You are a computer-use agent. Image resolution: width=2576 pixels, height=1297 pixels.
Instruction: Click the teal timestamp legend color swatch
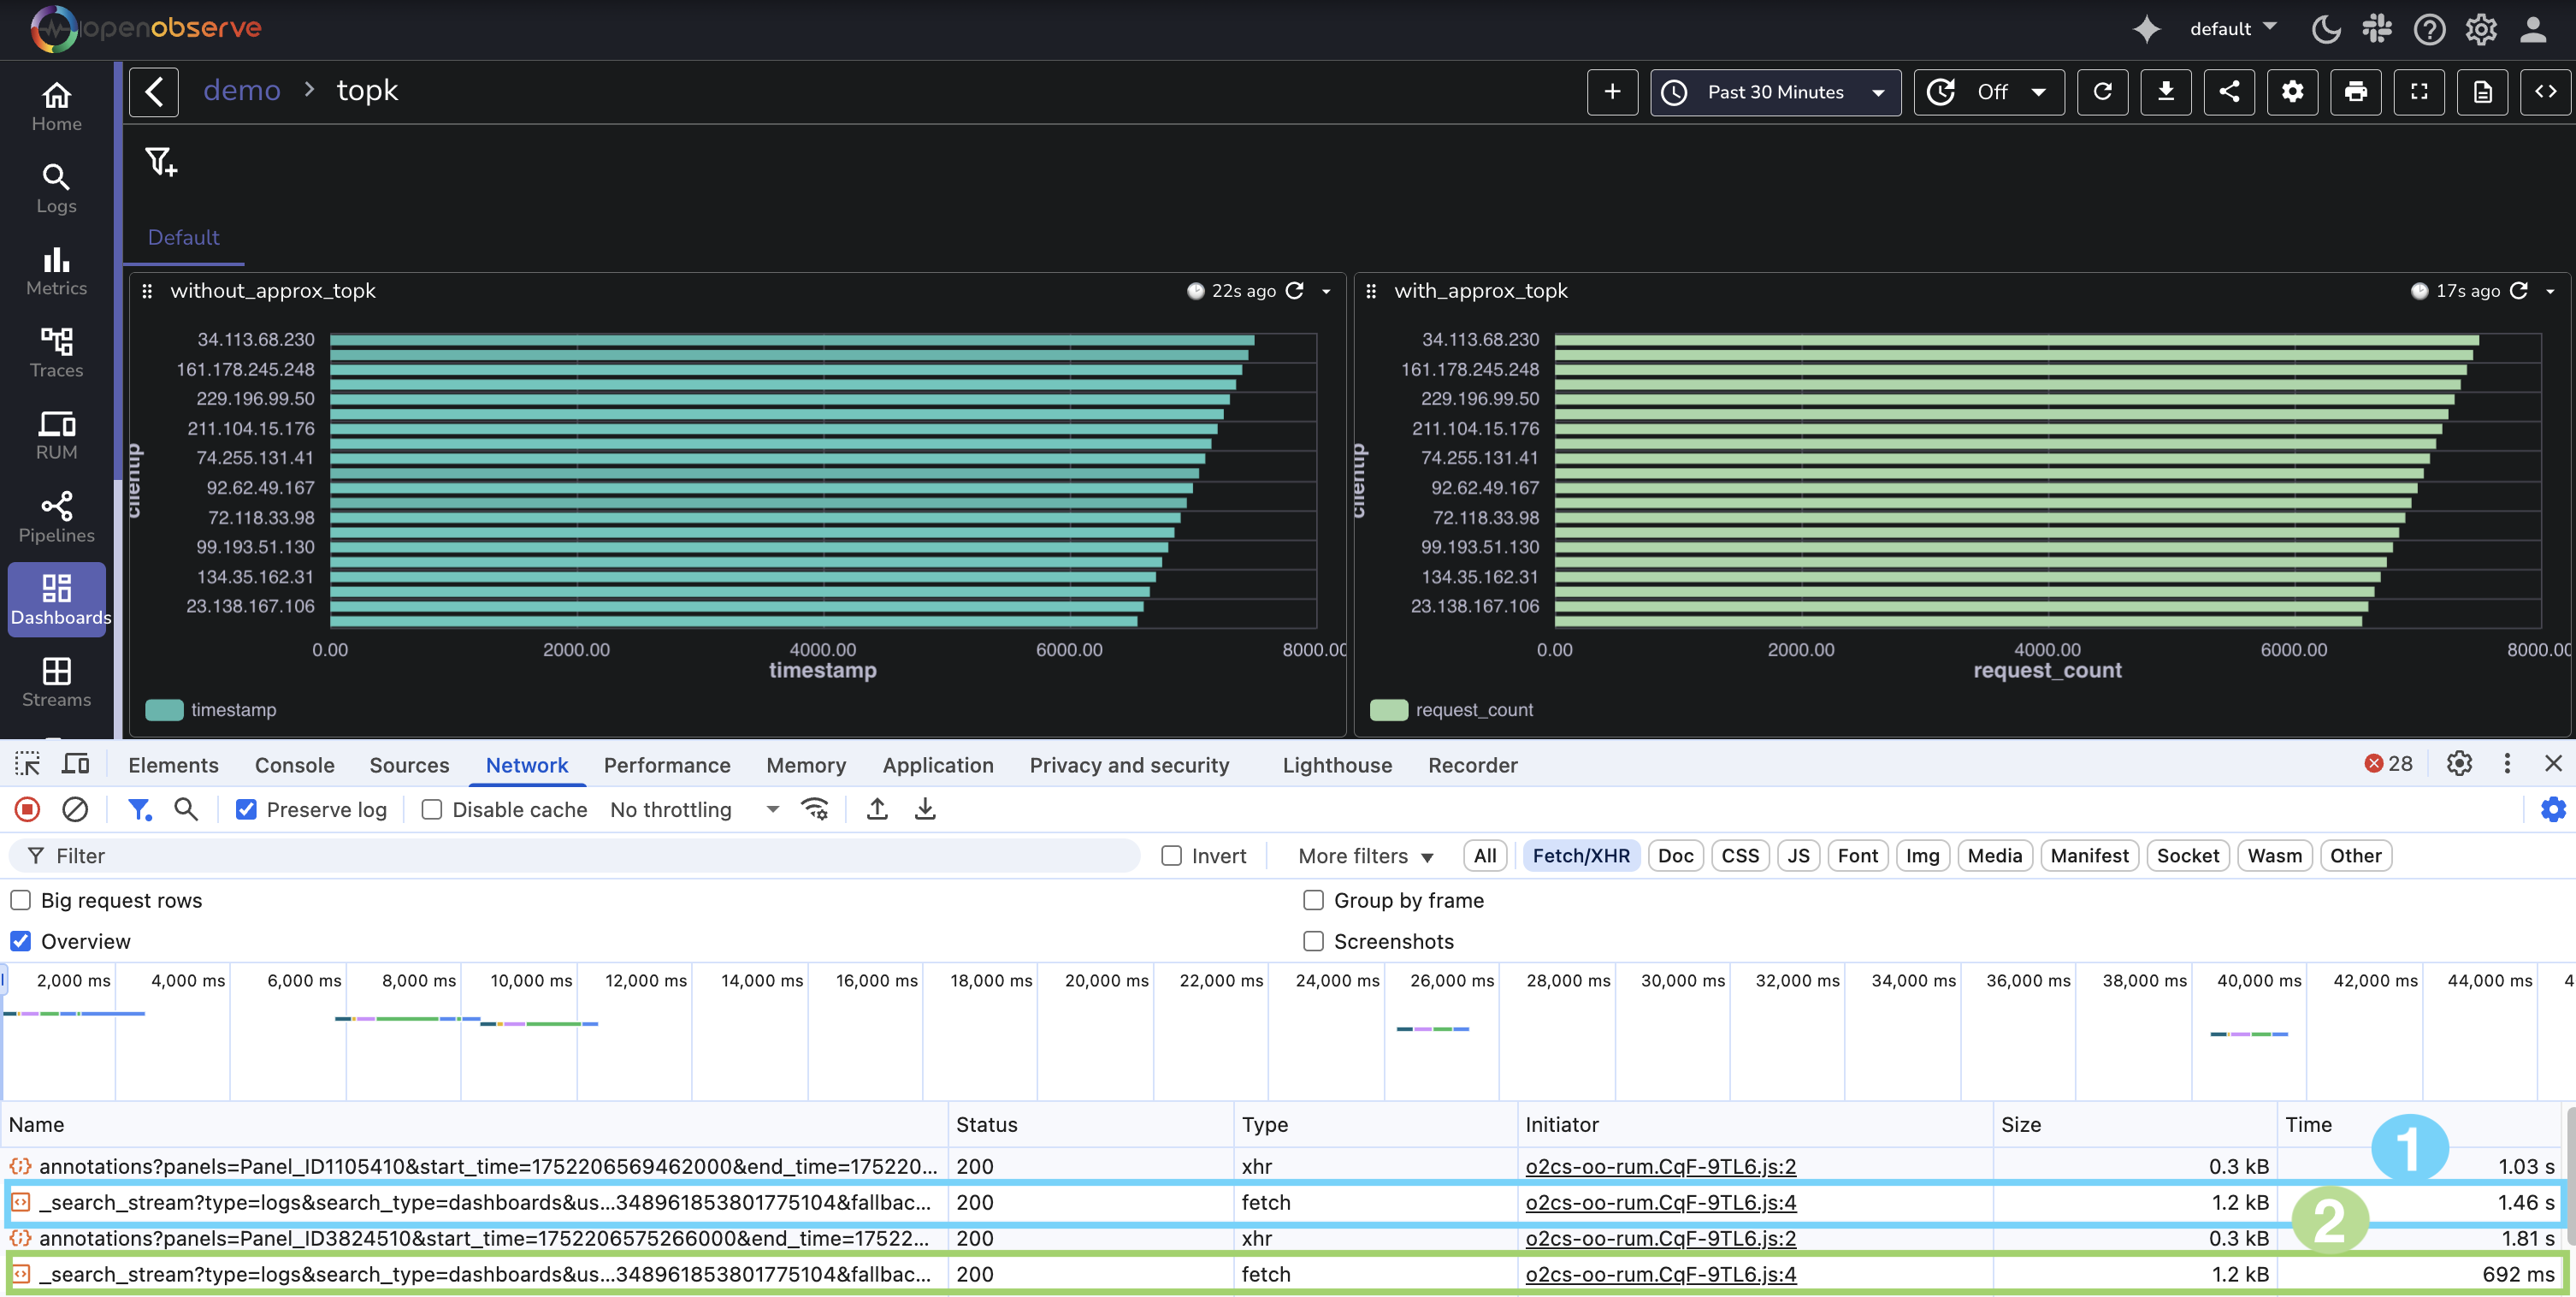click(x=163, y=710)
